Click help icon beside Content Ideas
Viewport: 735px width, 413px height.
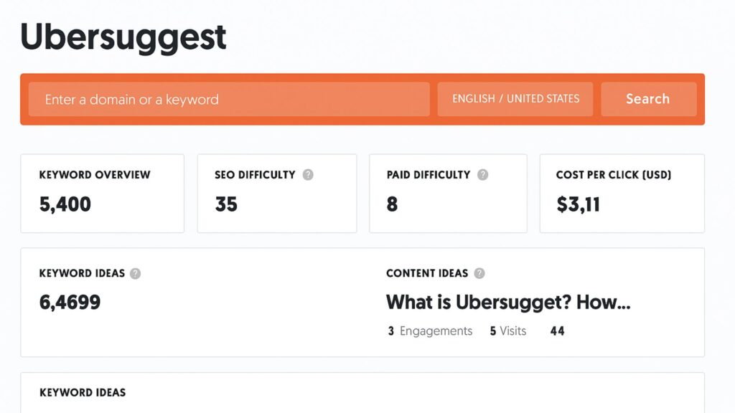479,273
